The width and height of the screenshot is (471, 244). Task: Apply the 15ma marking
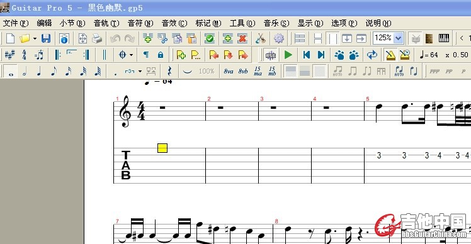[x=258, y=72]
